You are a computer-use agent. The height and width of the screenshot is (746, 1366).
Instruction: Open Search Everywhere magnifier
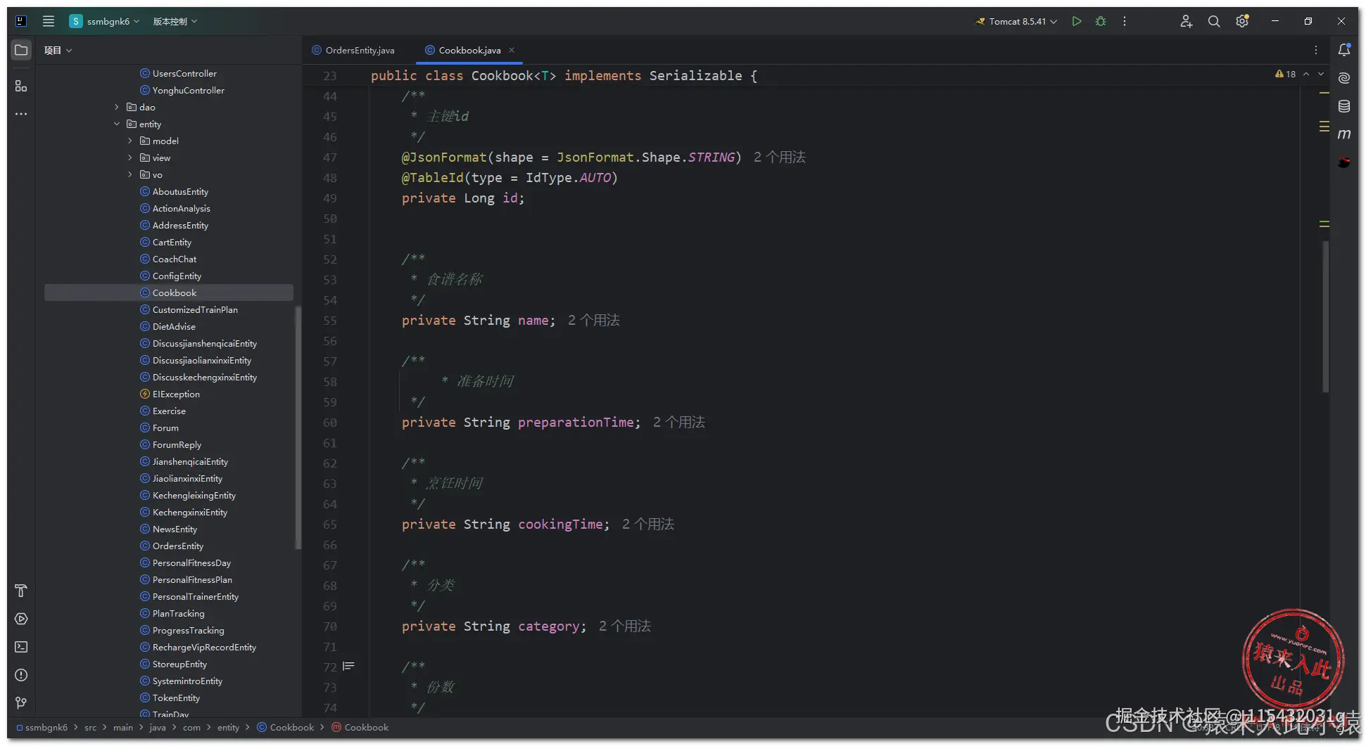click(x=1214, y=21)
